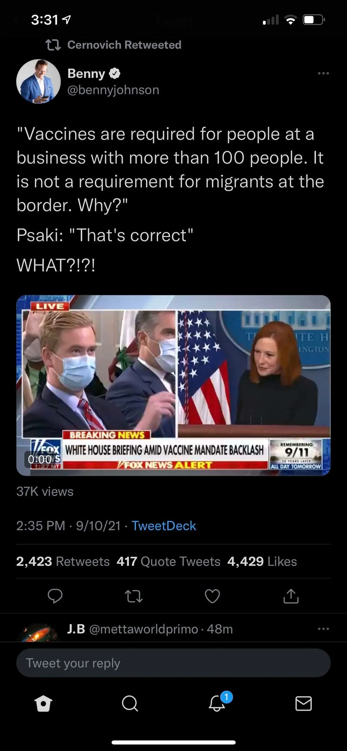
Task: Like the tweet with the heart icon
Action: click(x=213, y=596)
